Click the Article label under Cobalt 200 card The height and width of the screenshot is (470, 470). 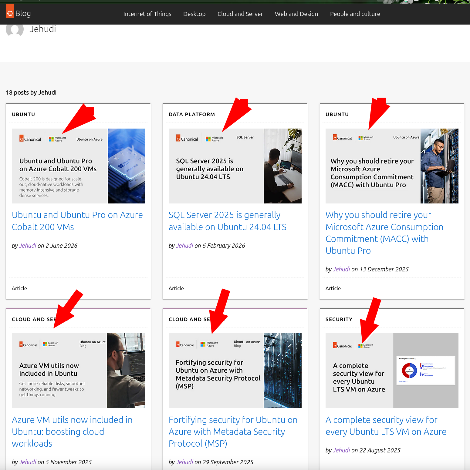pos(19,288)
